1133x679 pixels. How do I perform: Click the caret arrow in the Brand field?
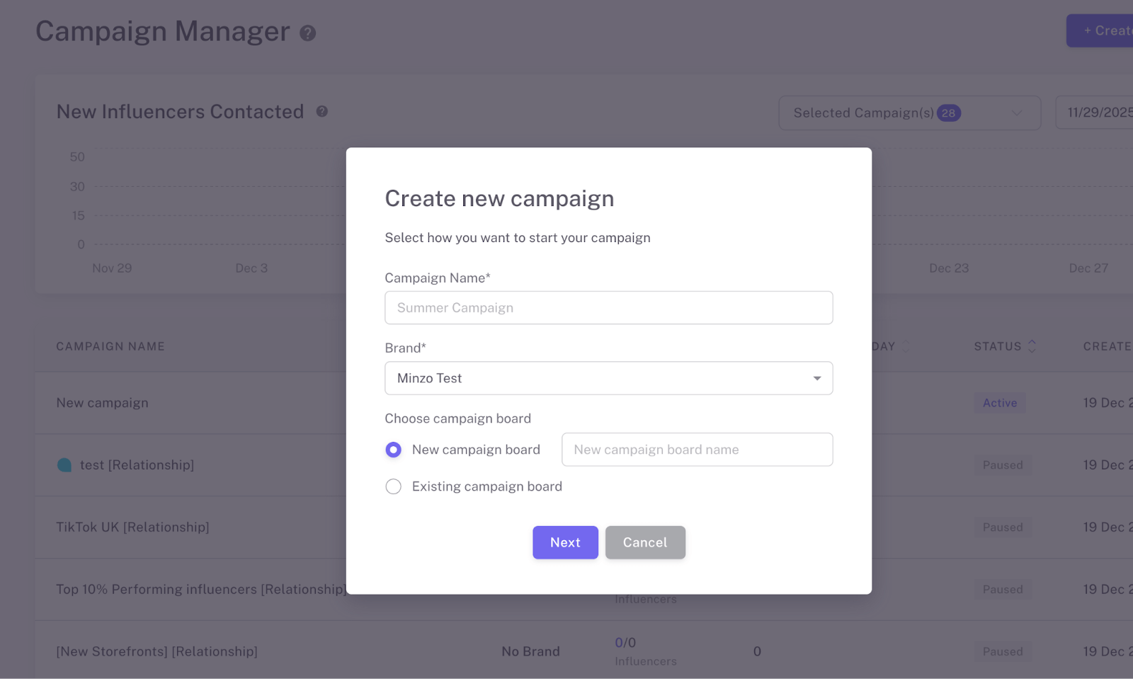[817, 378]
